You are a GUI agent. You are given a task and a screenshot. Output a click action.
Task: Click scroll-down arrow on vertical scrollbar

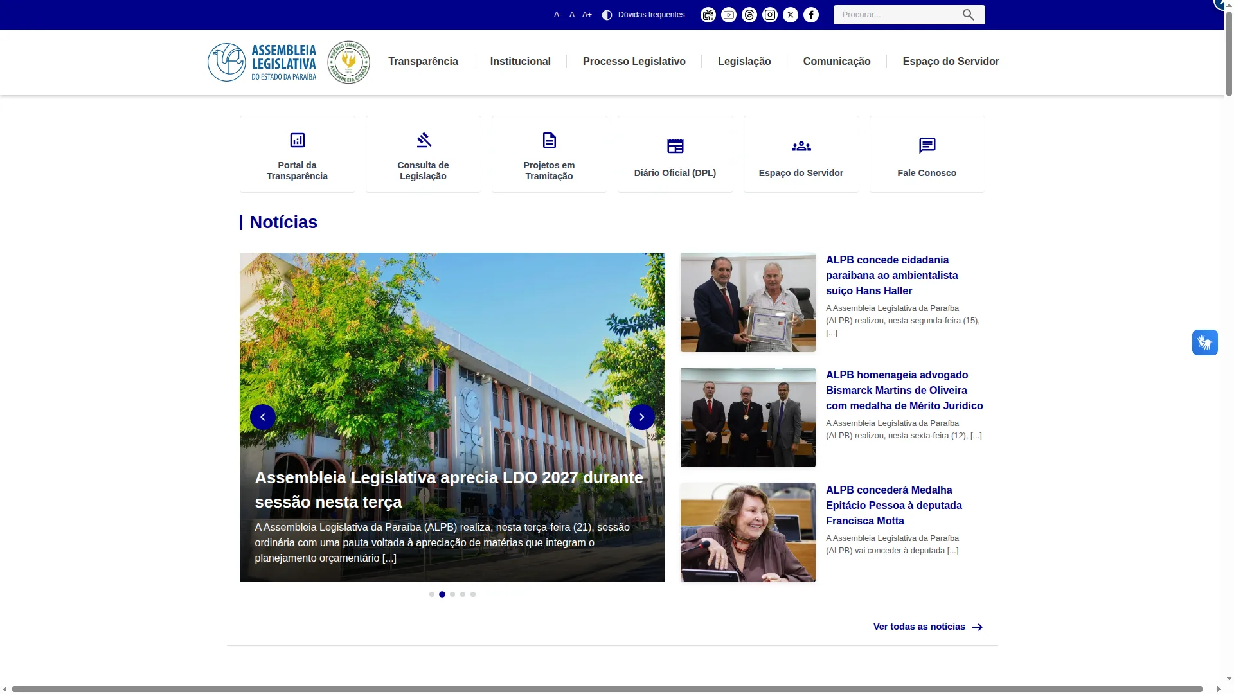1229,678
